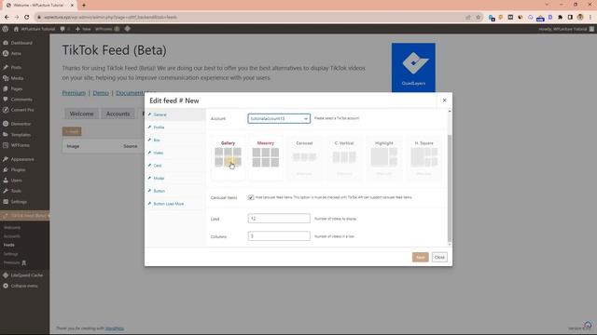Open Welcome submenu in sidebar

12,227
